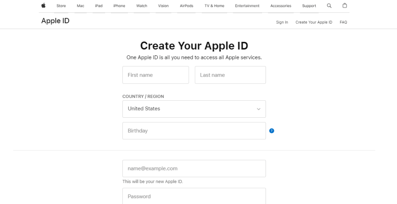This screenshot has height=204, width=397.
Task: Click the blue birthday help icon
Action: [x=271, y=131]
